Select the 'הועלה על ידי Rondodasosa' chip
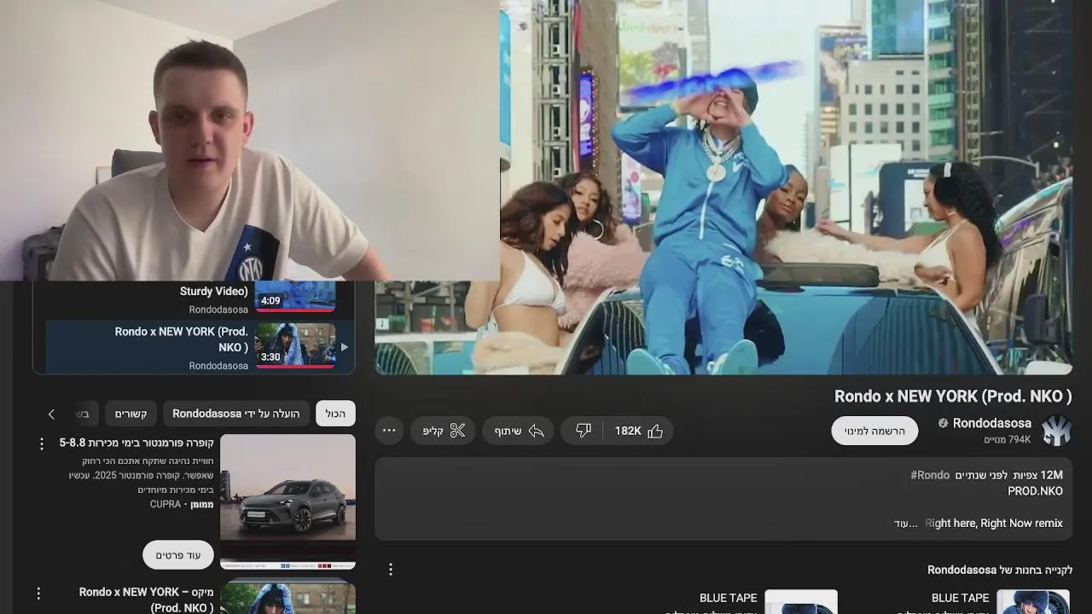This screenshot has width=1092, height=614. 235,414
